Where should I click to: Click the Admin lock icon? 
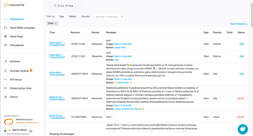5,97
